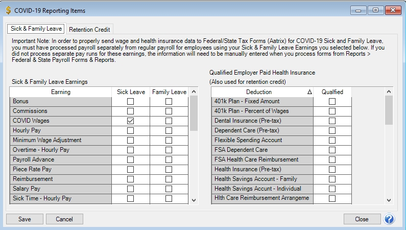Check Family Leave for Salary Pay
This screenshot has width=406, height=230.
pyautogui.click(x=169, y=189)
